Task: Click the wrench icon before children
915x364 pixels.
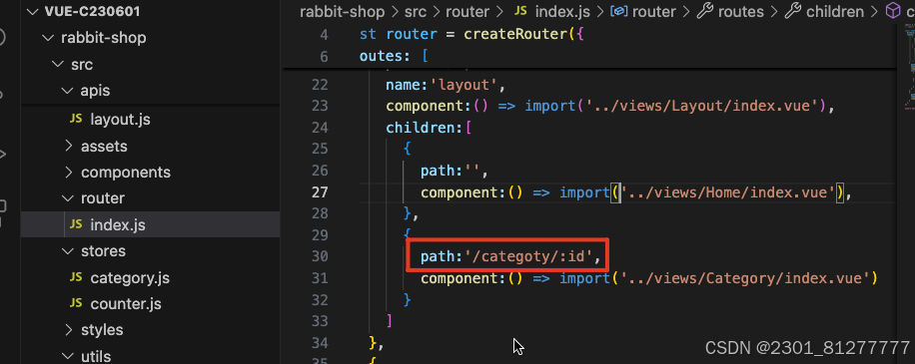Action: pos(792,12)
